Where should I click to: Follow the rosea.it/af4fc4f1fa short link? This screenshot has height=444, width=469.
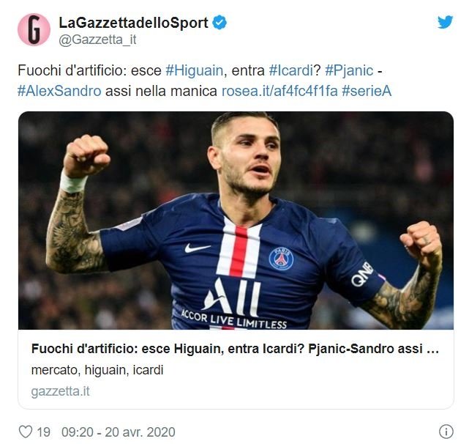pos(279,91)
